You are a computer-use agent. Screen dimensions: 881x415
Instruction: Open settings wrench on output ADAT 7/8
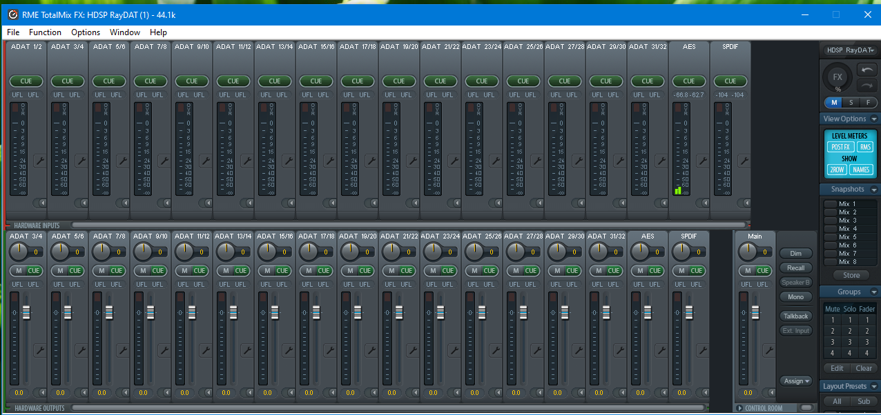pyautogui.click(x=122, y=350)
